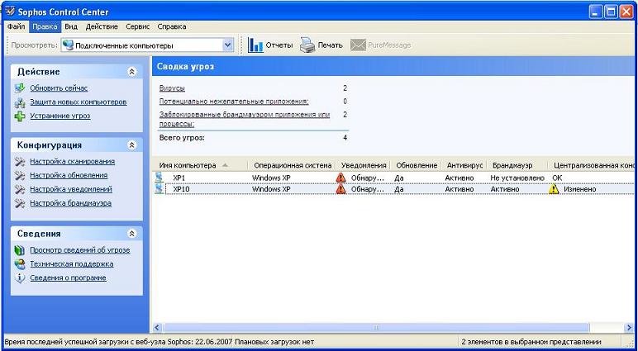Click the Сведения о программе info icon
The width and height of the screenshot is (638, 351).
(x=20, y=277)
